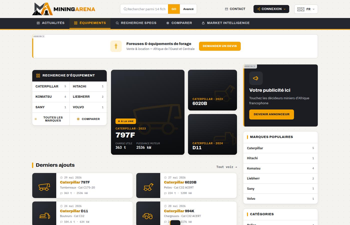This screenshot has width=350, height=225.
Task: Click the bulldozer icon on D11 list card
Action: [45, 215]
